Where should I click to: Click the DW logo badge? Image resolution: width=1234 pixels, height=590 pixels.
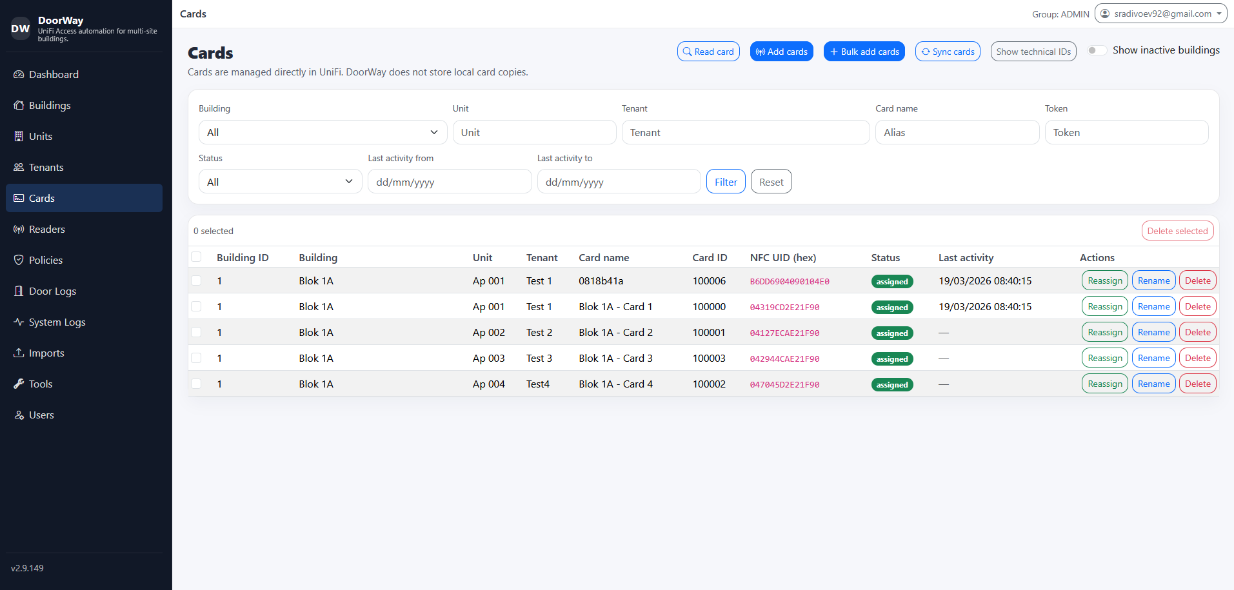[21, 28]
